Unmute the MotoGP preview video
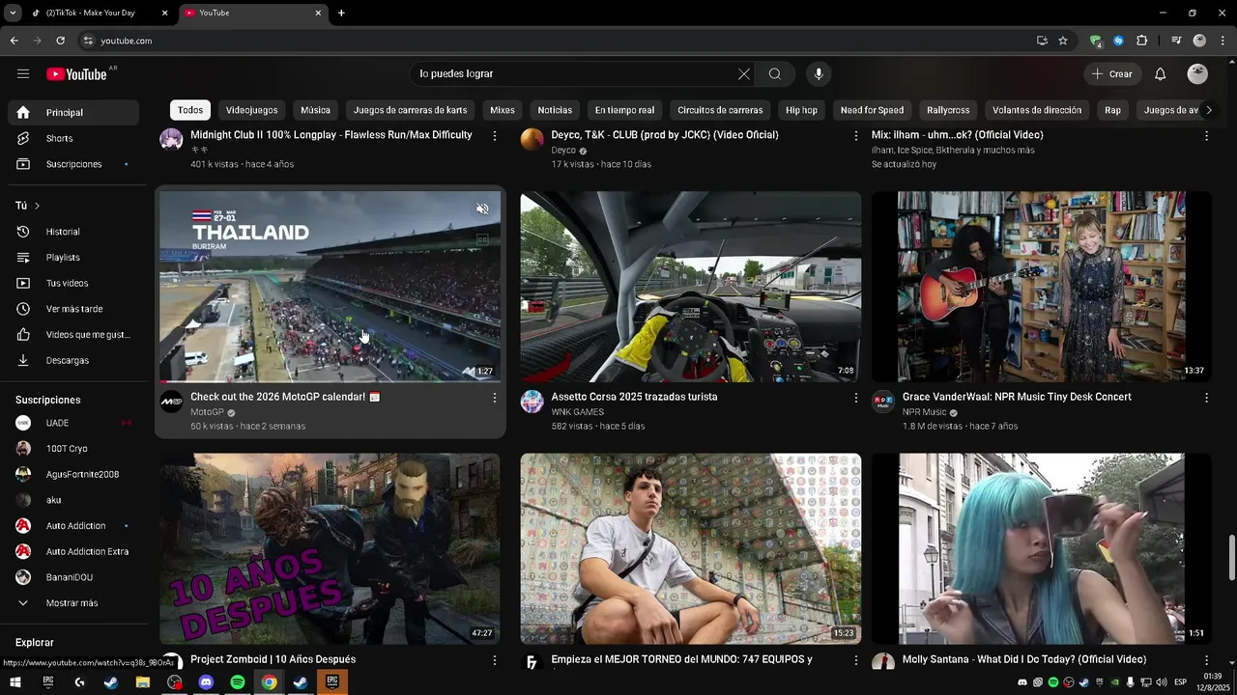Viewport: 1237px width, 695px height. coord(482,208)
